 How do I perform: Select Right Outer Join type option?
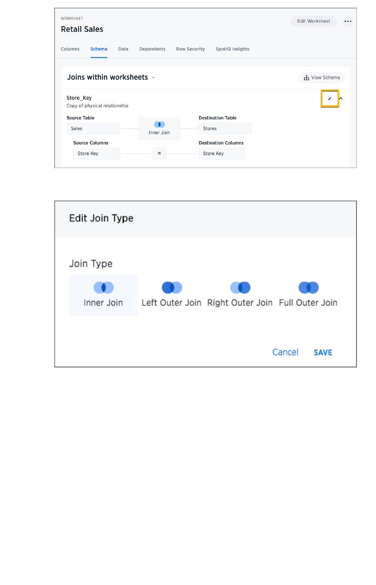pos(240,295)
